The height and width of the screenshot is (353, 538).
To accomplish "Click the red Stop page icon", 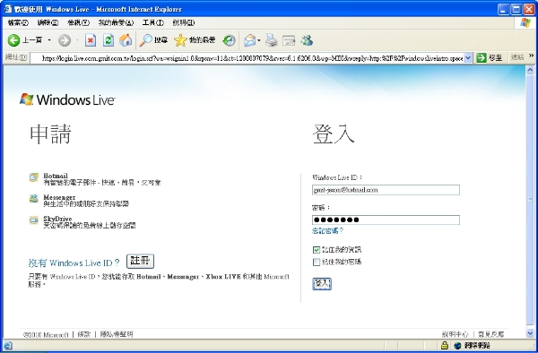I will click(x=91, y=40).
